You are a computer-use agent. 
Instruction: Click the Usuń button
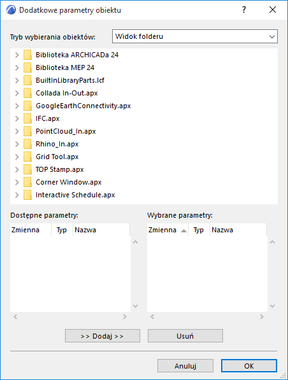pyautogui.click(x=185, y=336)
